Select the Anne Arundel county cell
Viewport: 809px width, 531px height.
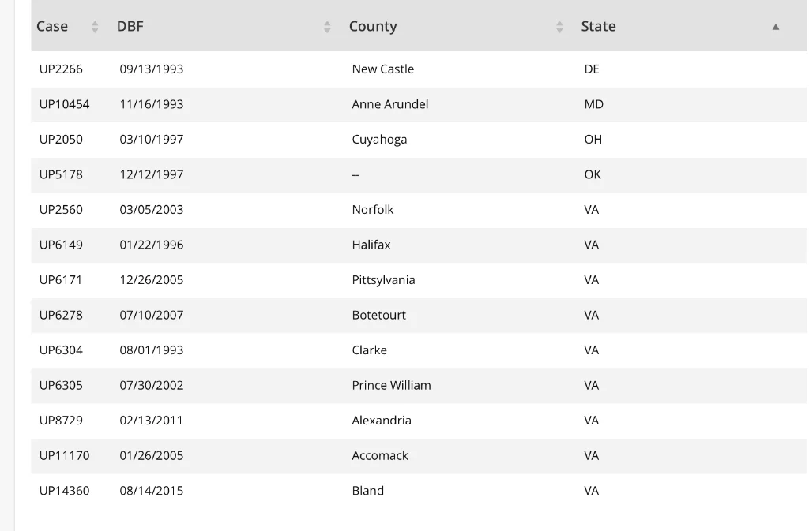(x=390, y=104)
